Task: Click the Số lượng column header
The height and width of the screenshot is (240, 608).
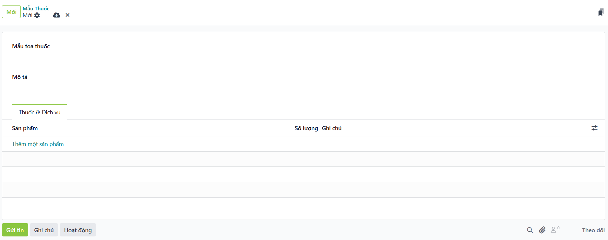Action: [x=306, y=128]
